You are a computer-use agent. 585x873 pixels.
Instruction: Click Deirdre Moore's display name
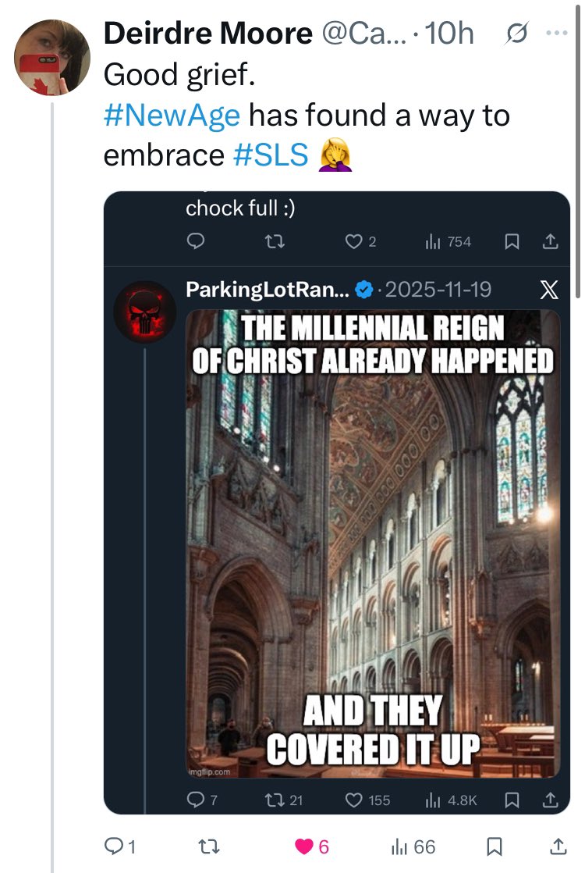tap(206, 34)
